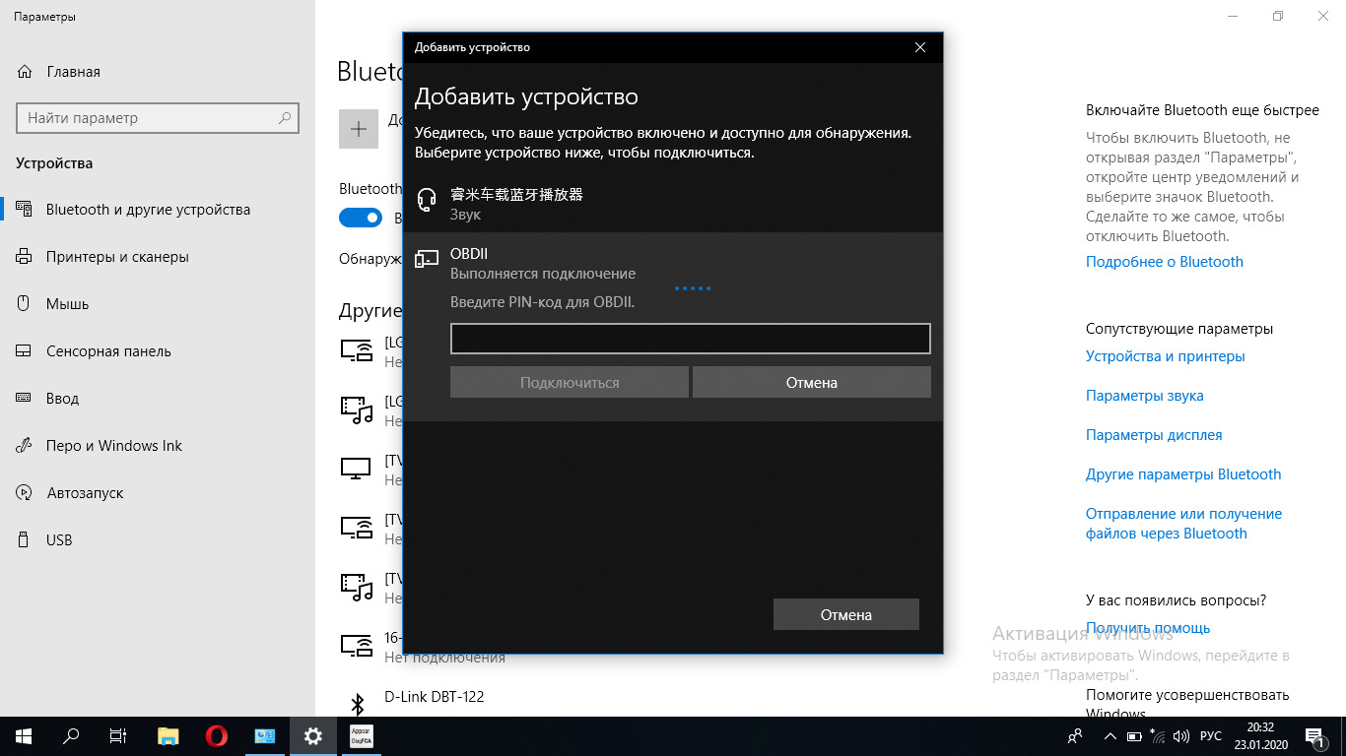Click the pen icon beside Перо и Windows Ink
The image size is (1346, 756).
coord(26,446)
